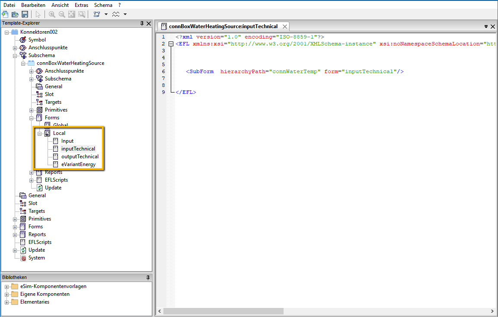Viewport: 498px width, 317px height.
Task: Pin the Template-Explorer panel
Action: 142,23
